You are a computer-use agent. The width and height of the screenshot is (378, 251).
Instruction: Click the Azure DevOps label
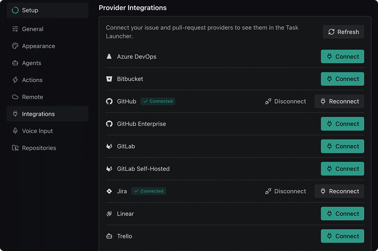[x=137, y=57]
